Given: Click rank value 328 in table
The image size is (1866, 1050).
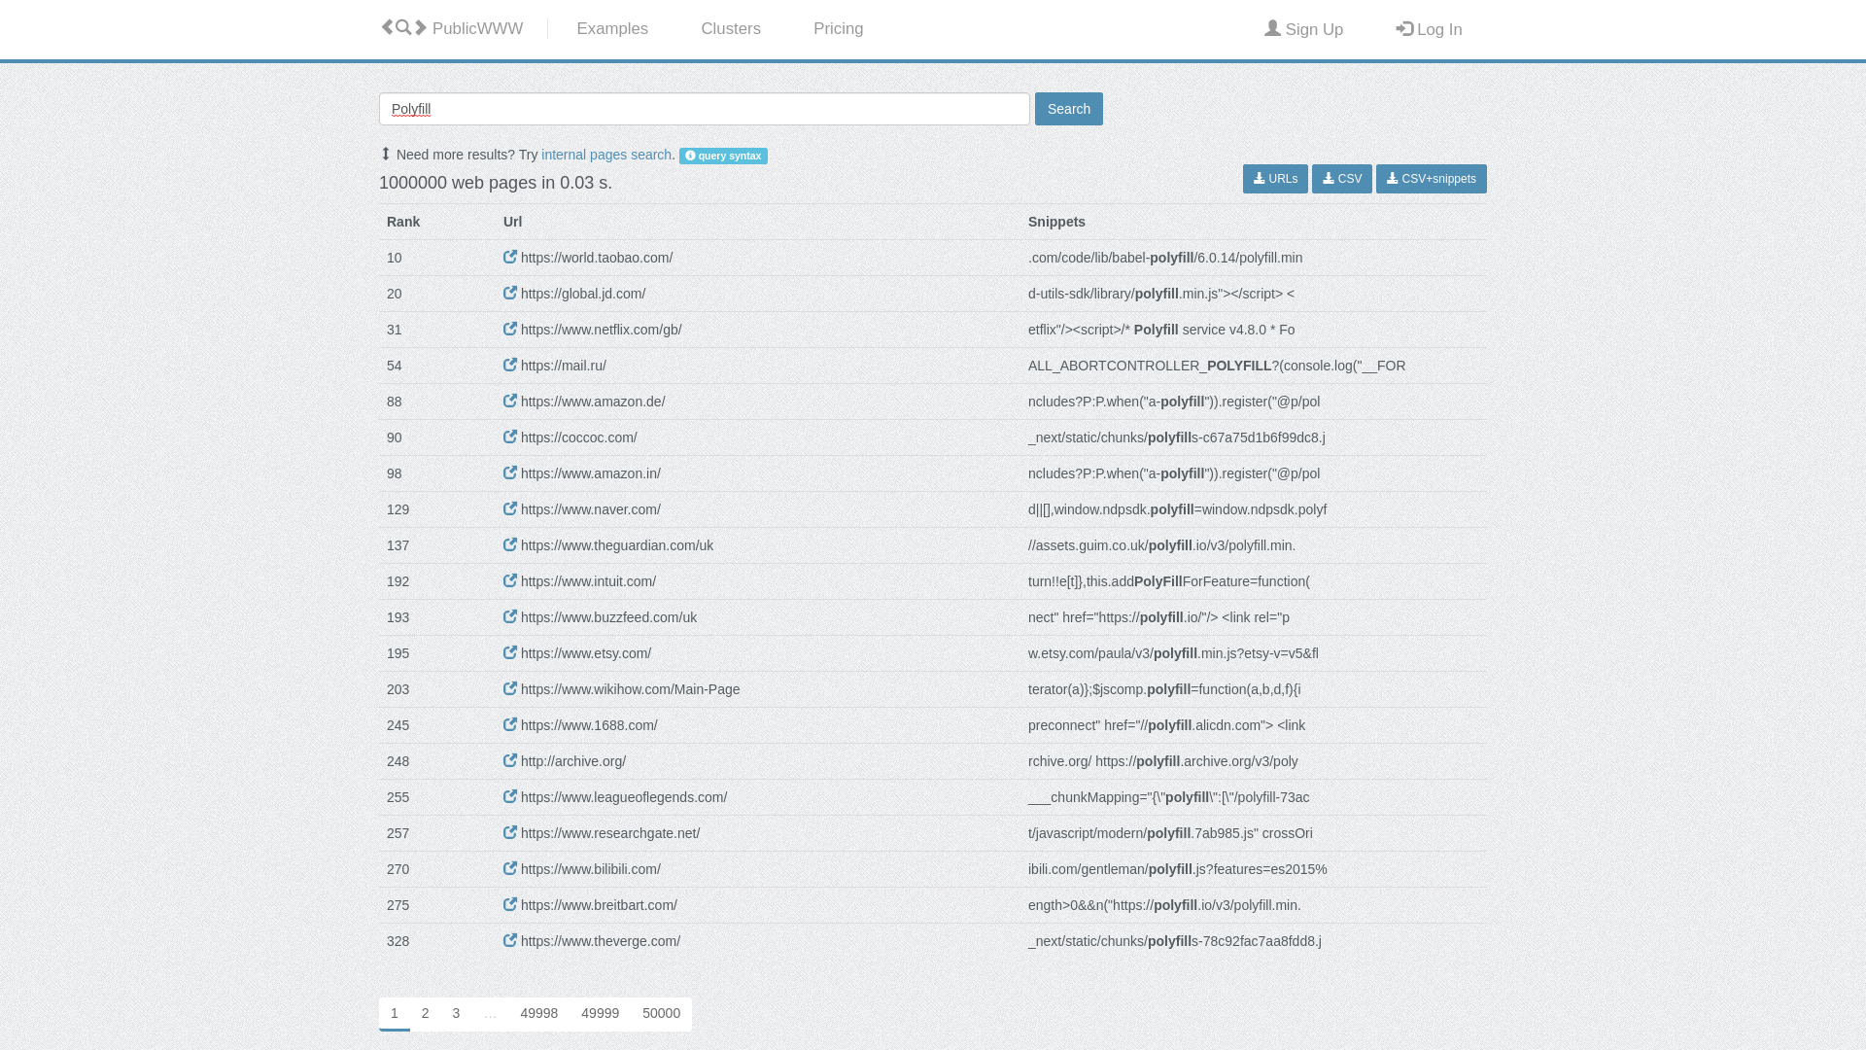Looking at the screenshot, I should (398, 941).
